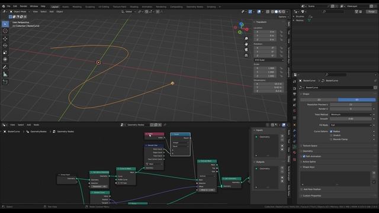Screen dimensions: 379x213
Task: Select the Annotate tool in viewport toolbar
Action: tap(5, 67)
